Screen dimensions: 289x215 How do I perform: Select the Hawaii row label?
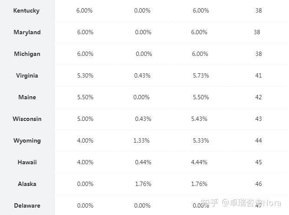coord(27,162)
